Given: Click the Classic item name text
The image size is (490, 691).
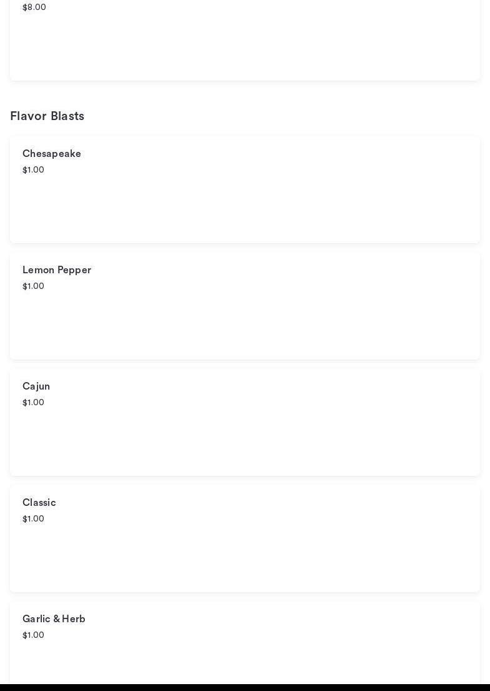Looking at the screenshot, I should [x=39, y=503].
